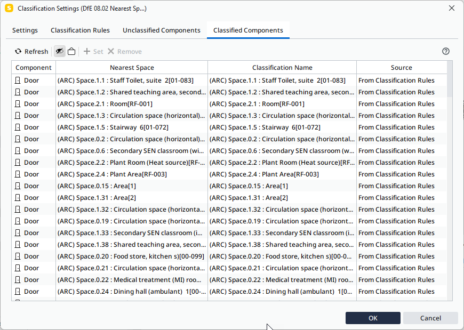Viewport: 464px width, 330px height.
Task: Click door icon in Space.0.2 Circulation row
Action: (18, 139)
